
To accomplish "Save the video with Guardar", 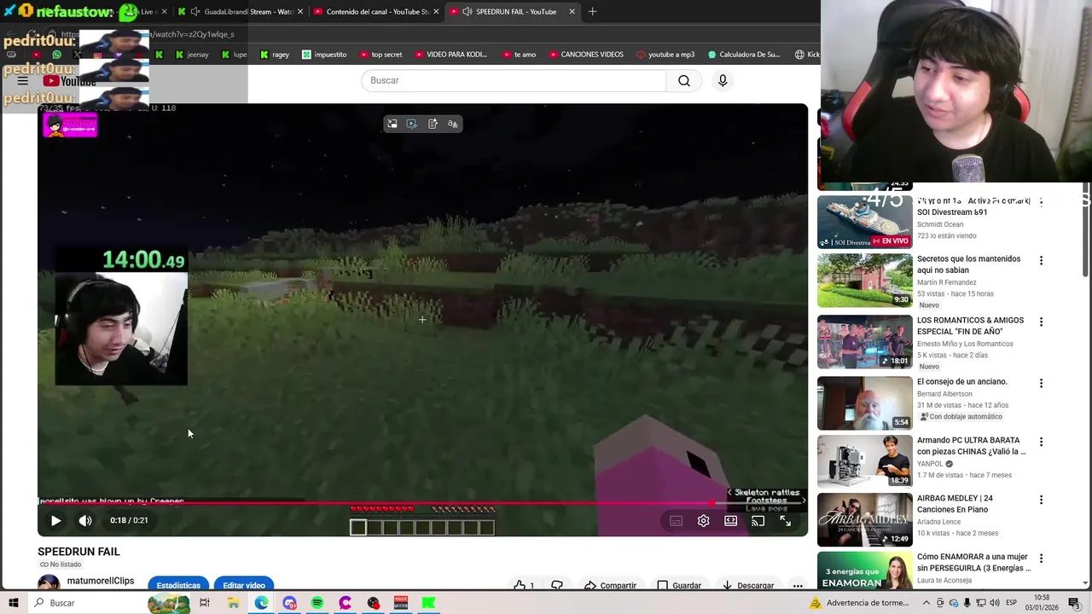I will tap(679, 585).
